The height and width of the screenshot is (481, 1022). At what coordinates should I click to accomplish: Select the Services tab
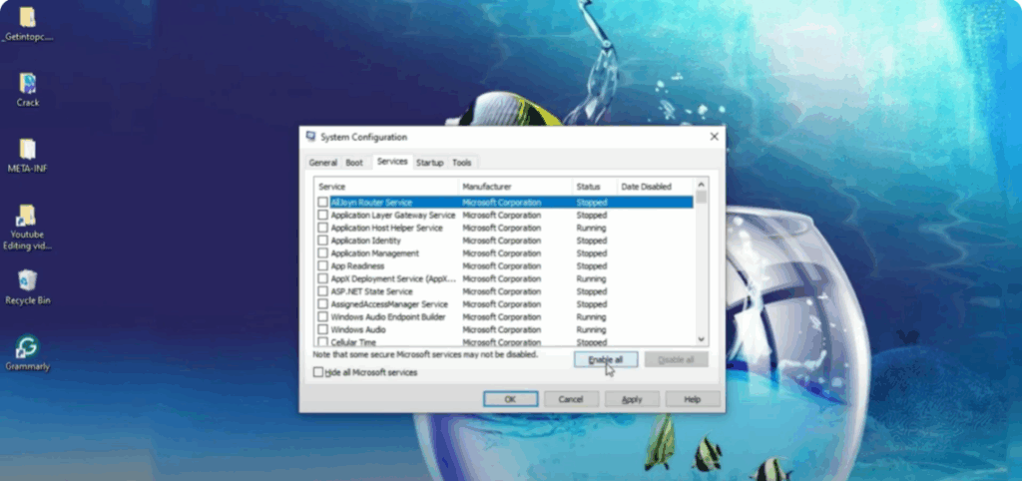click(392, 162)
